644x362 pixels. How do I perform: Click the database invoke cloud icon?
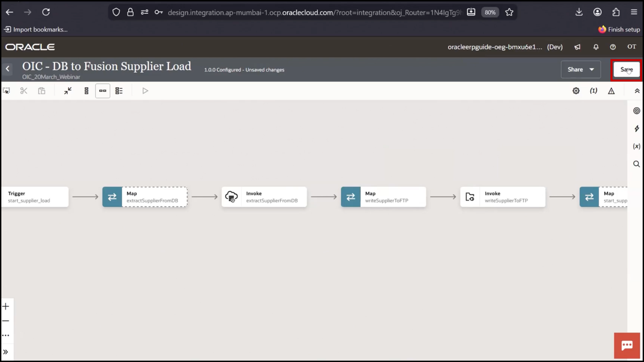pos(231,197)
